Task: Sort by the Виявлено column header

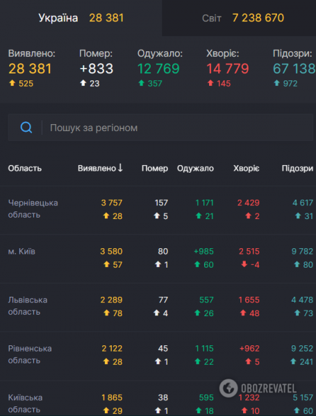Action: tap(97, 168)
